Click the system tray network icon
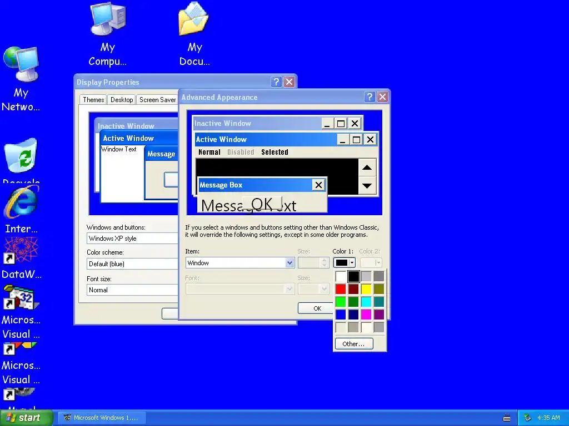 (528, 418)
